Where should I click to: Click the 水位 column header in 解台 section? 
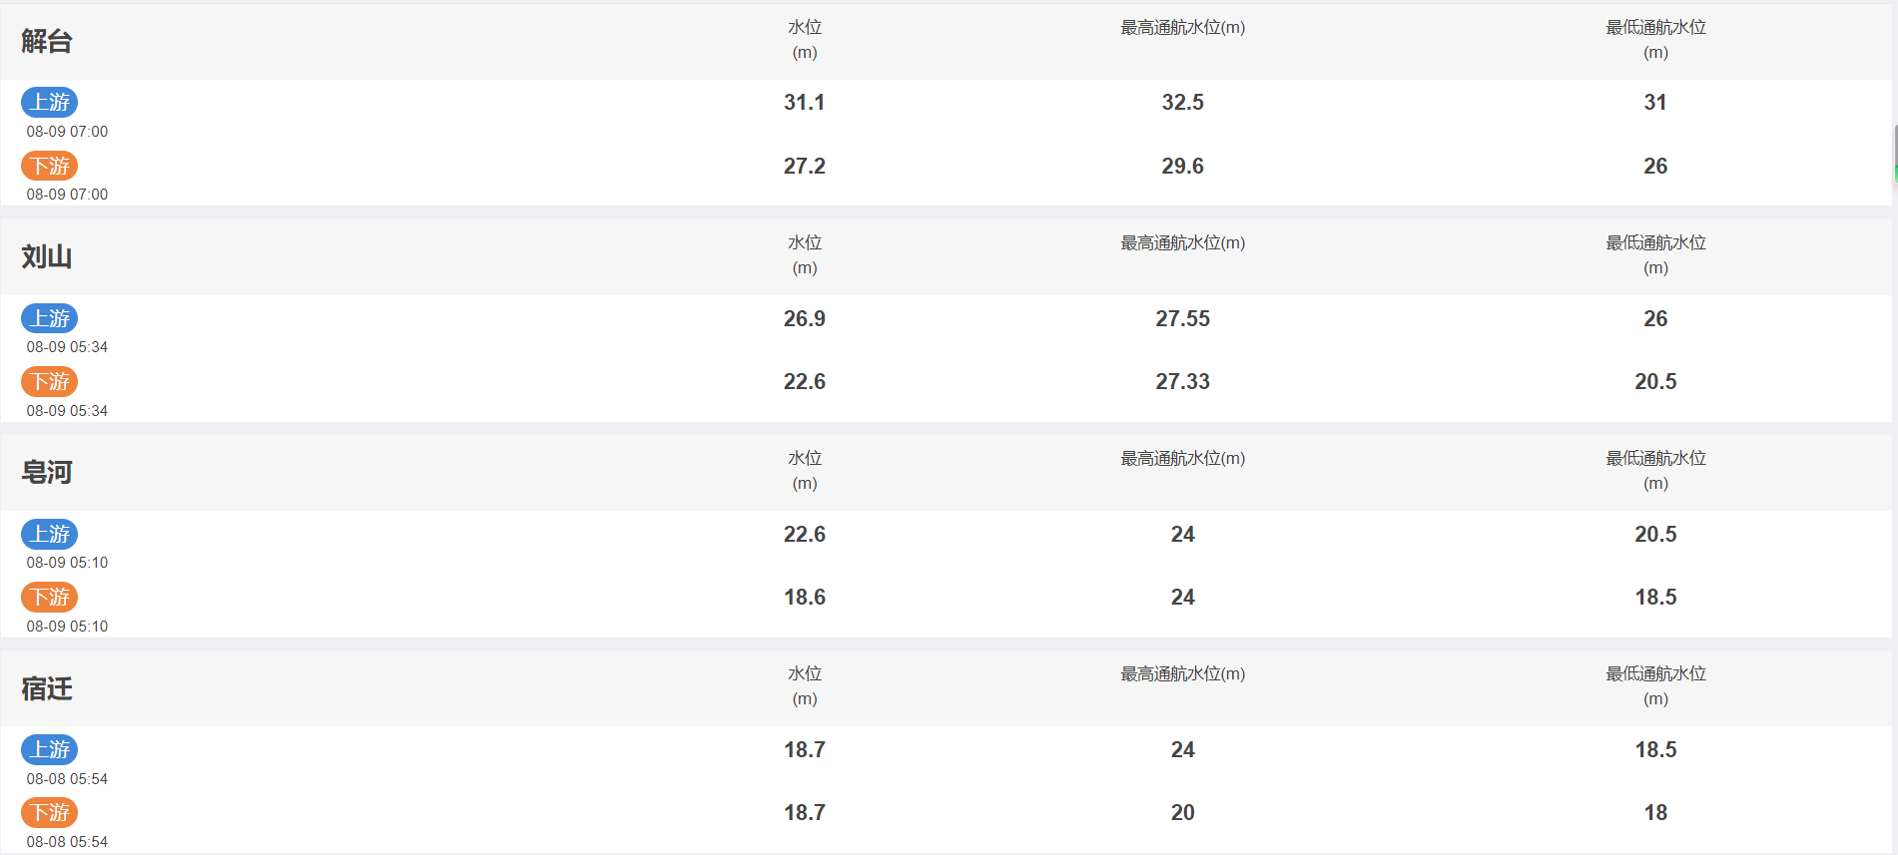click(805, 40)
